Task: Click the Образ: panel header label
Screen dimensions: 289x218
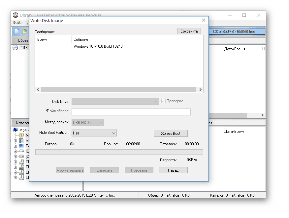Action: [23, 40]
